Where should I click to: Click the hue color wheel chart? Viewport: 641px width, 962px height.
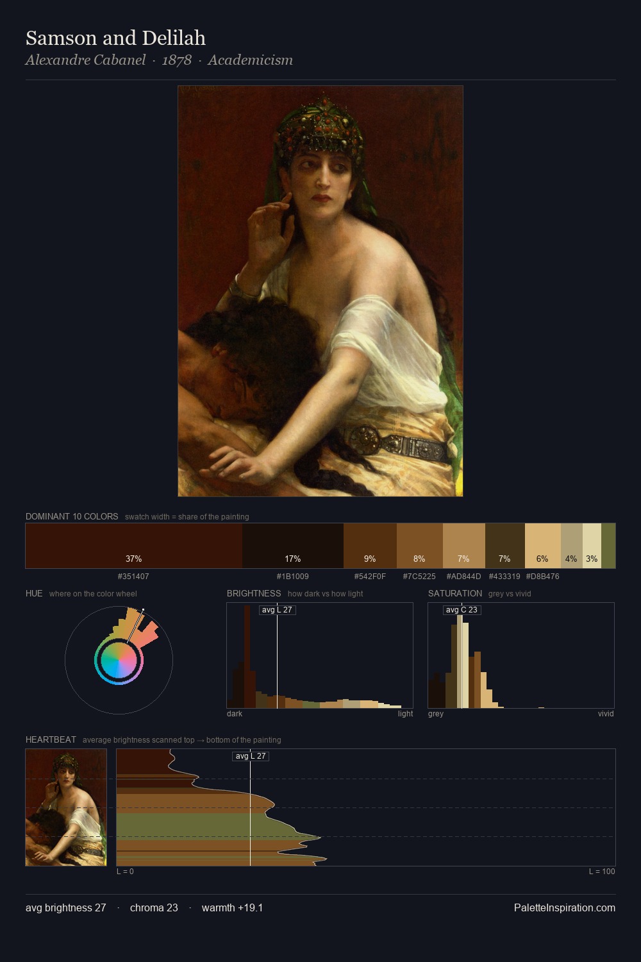[119, 660]
